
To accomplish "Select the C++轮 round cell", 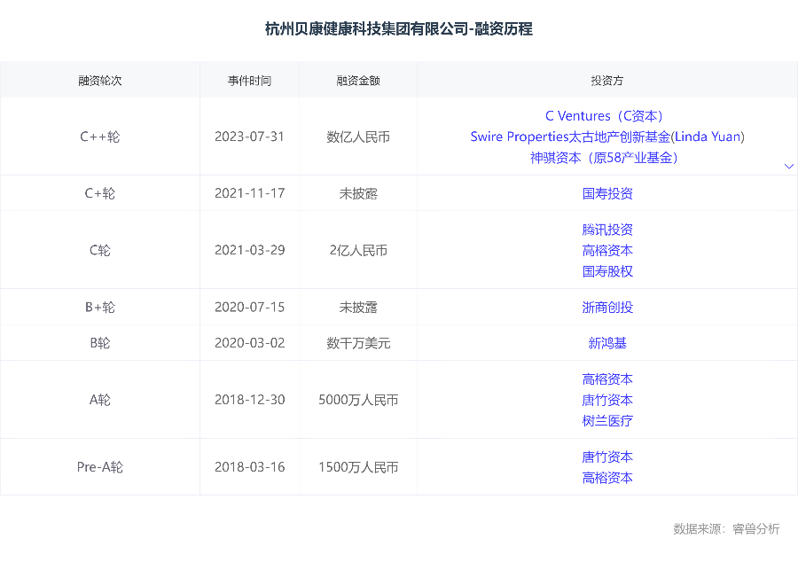I will (x=99, y=137).
